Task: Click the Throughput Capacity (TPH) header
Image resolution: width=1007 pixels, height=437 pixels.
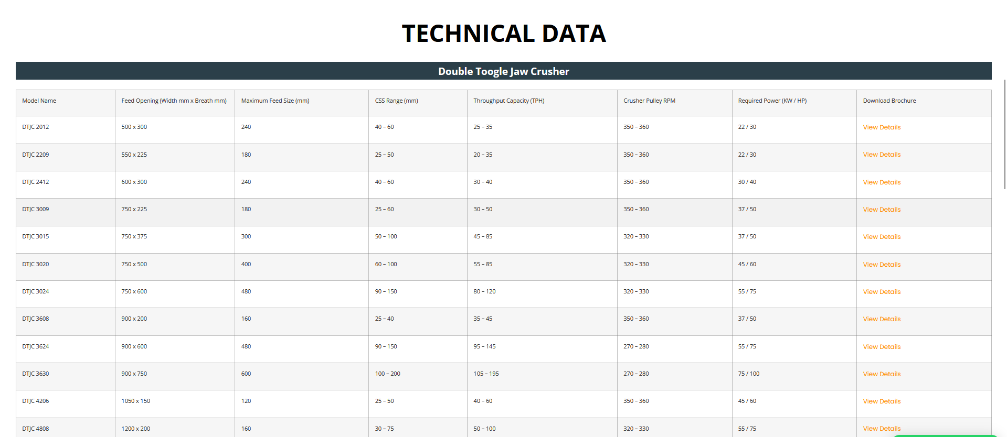Action: 508,101
